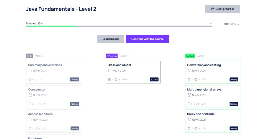Open the Multidimensional arrays card title
The image size is (279, 139).
[x=204, y=90]
